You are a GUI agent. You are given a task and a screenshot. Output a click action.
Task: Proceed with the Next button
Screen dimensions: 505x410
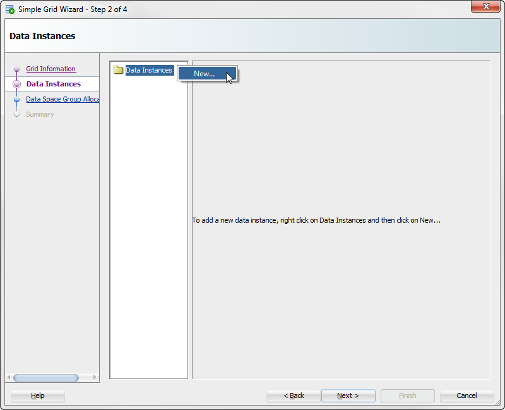[x=348, y=395]
